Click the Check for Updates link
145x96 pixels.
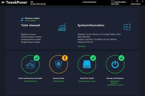tap(120, 2)
